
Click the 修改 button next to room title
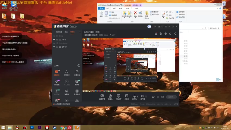(98, 32)
